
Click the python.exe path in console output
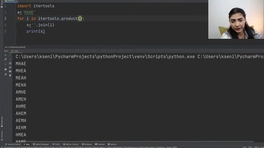point(105,57)
